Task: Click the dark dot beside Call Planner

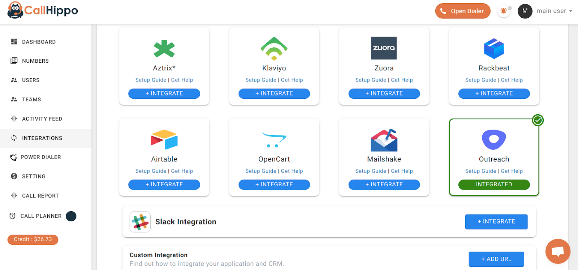Action: pyautogui.click(x=71, y=216)
